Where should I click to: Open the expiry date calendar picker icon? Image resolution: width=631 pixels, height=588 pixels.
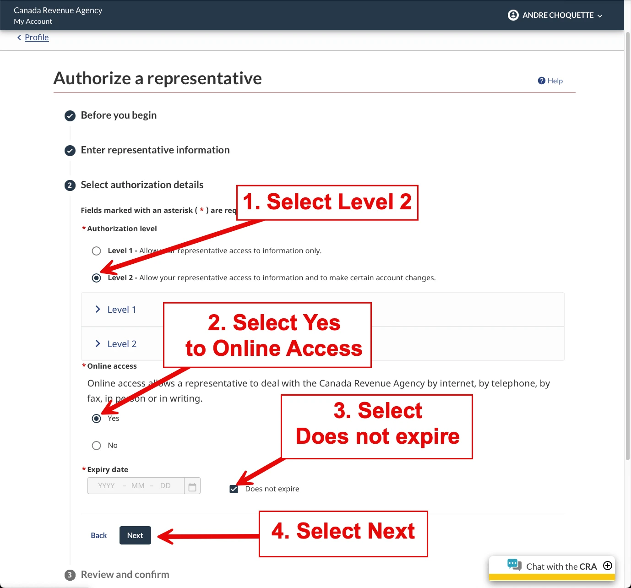(x=192, y=486)
